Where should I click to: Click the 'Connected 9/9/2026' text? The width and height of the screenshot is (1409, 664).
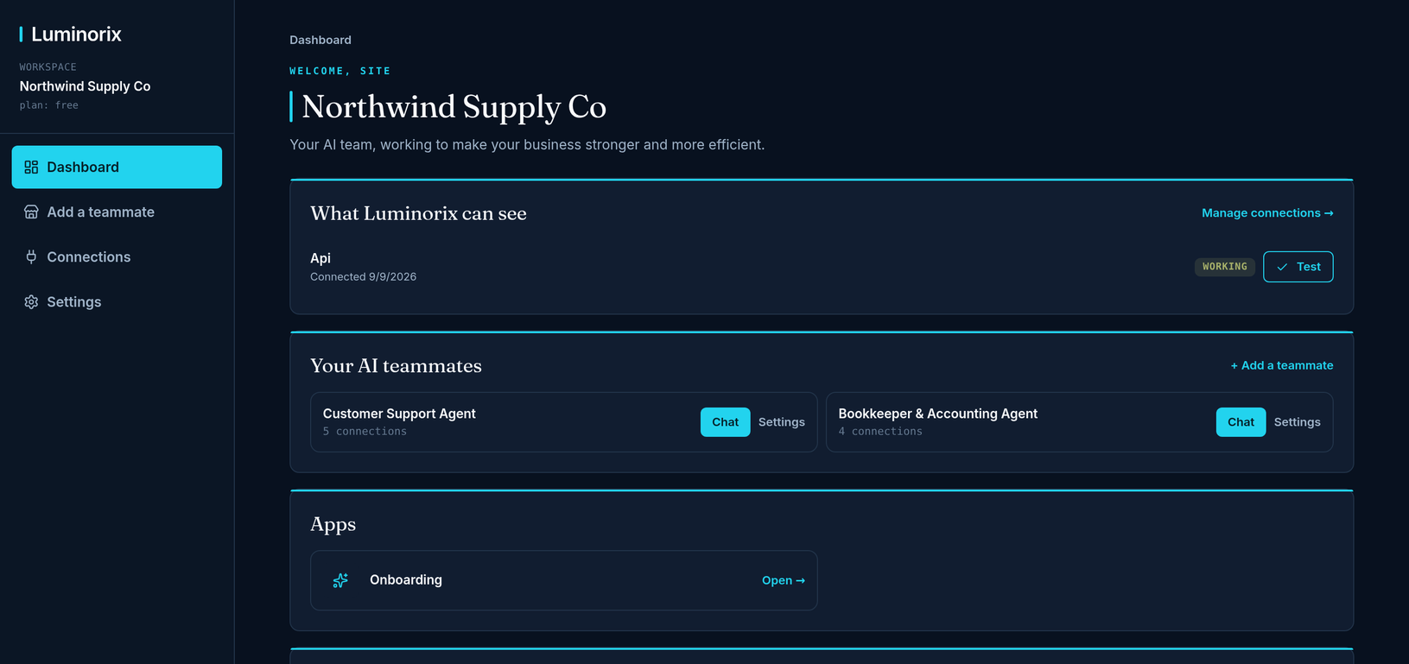tap(363, 277)
